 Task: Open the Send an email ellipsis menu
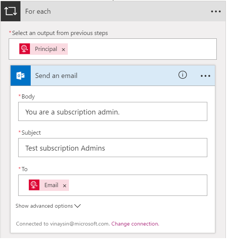pos(205,76)
